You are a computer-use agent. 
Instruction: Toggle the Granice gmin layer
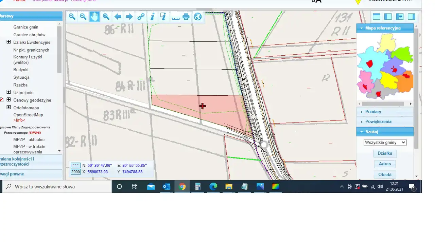[26, 27]
